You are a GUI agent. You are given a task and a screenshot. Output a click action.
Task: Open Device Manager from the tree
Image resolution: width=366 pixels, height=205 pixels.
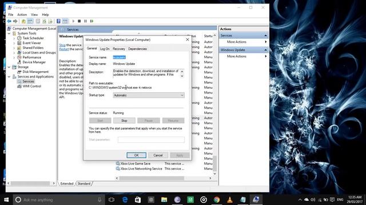coord(34,62)
